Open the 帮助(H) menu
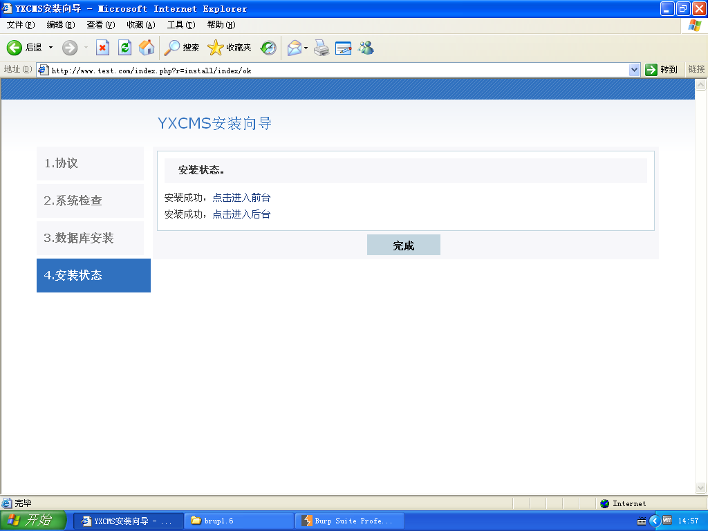 click(x=221, y=25)
